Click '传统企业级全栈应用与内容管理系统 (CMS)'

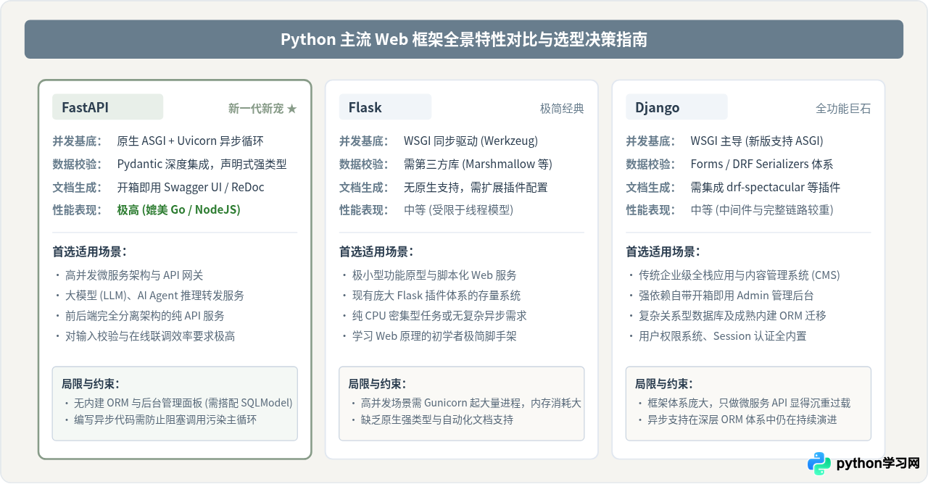pyautogui.click(x=739, y=275)
